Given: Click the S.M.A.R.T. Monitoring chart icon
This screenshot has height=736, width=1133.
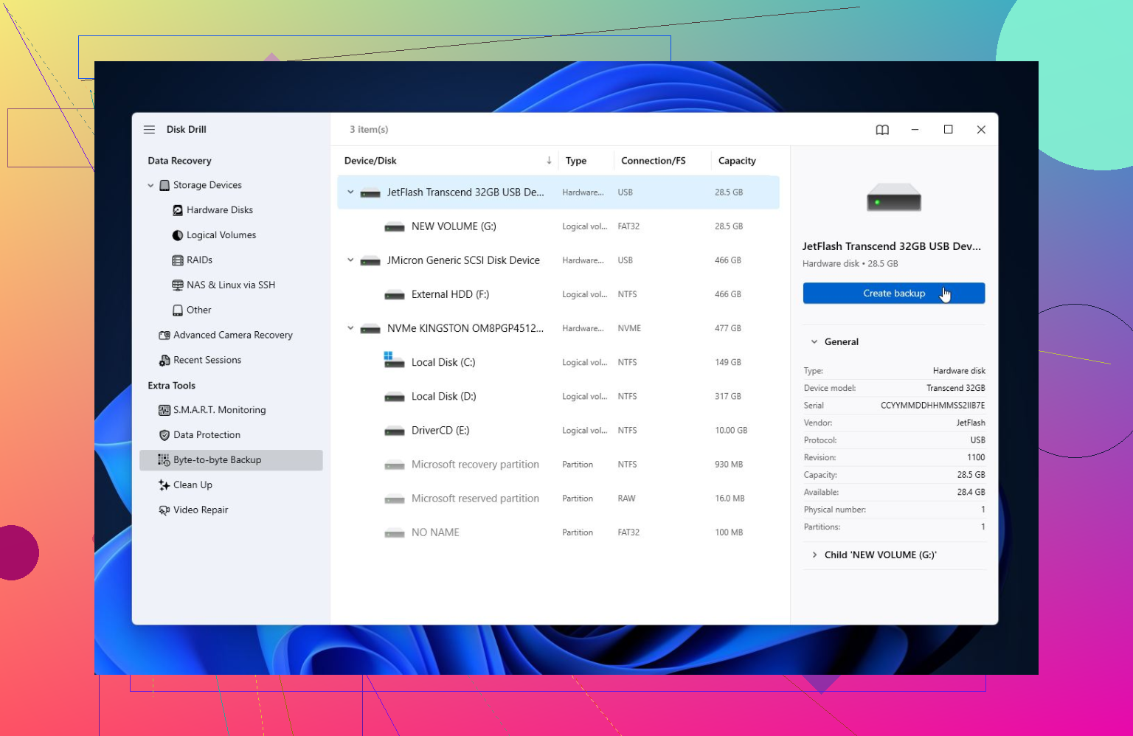Looking at the screenshot, I should [x=164, y=410].
